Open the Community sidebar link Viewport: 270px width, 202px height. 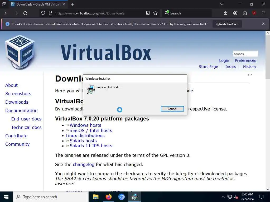click(x=17, y=144)
